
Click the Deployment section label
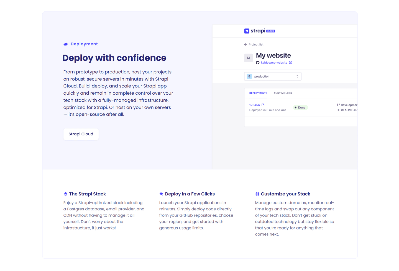pyautogui.click(x=84, y=44)
